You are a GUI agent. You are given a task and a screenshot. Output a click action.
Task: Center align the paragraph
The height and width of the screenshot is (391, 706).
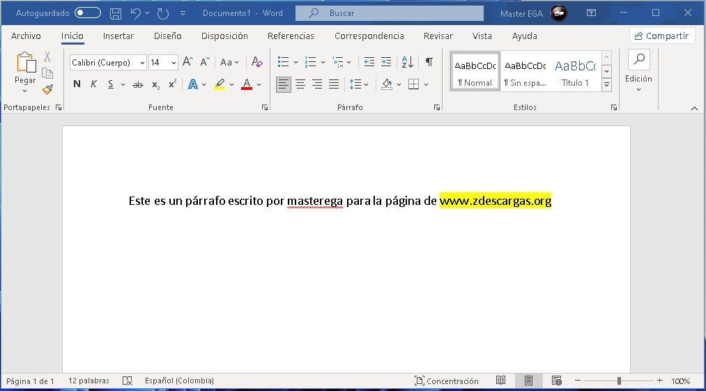tap(300, 84)
